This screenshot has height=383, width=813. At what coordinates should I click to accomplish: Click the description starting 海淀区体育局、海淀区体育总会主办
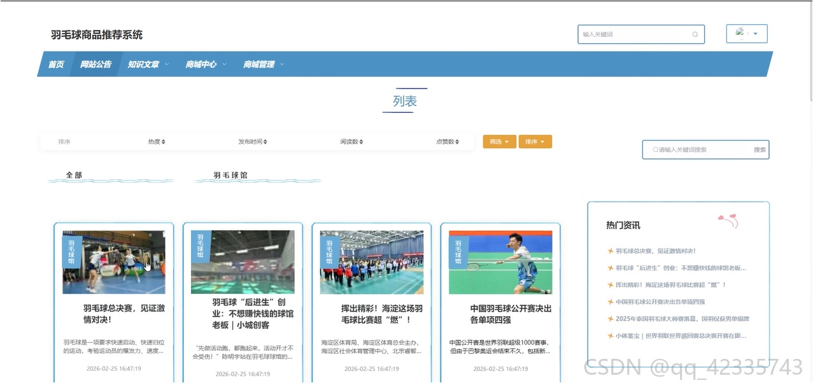click(372, 346)
